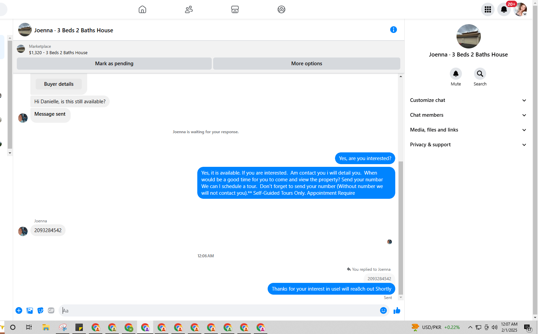Send a thumbs-up like
The height and width of the screenshot is (334, 538).
[397, 310]
